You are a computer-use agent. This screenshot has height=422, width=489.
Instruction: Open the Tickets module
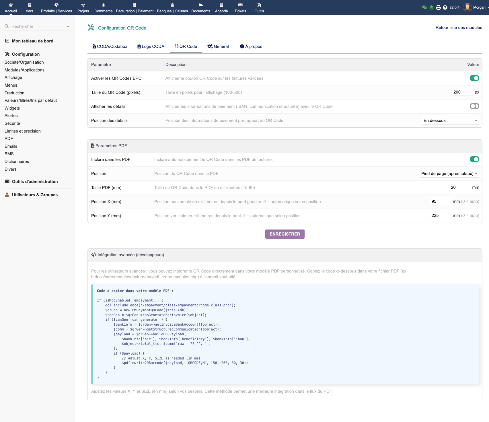(x=240, y=8)
